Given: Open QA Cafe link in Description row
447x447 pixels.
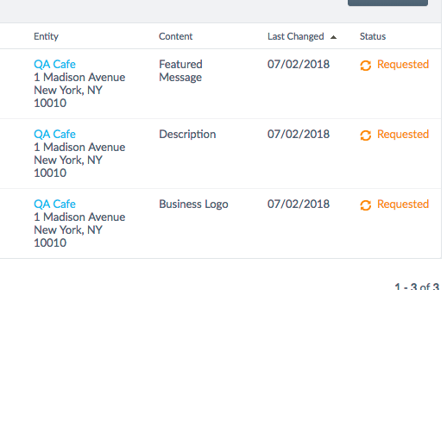Looking at the screenshot, I should (x=54, y=134).
